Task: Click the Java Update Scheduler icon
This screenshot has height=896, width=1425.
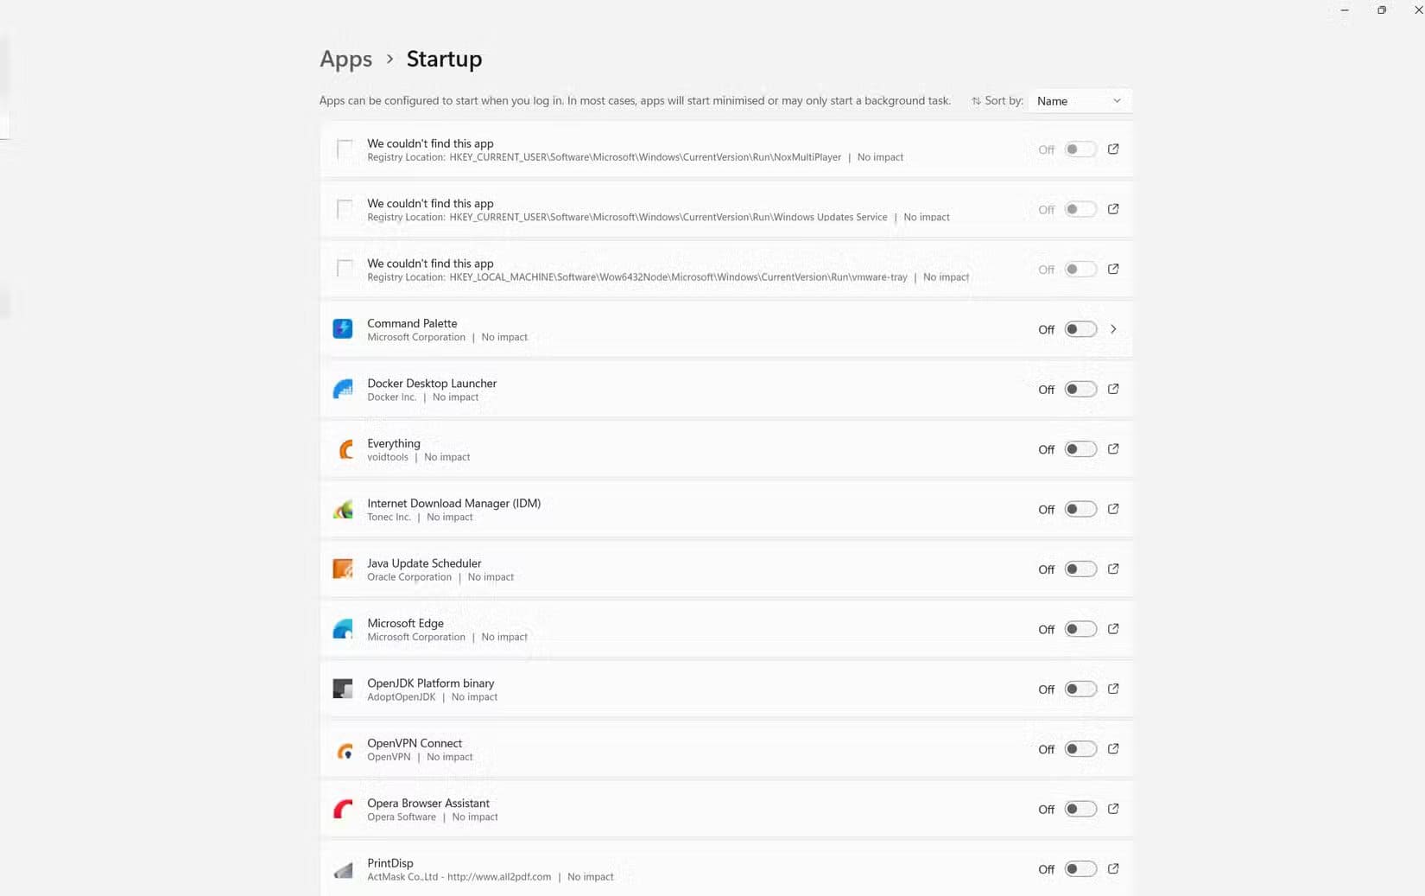Action: pyautogui.click(x=343, y=569)
